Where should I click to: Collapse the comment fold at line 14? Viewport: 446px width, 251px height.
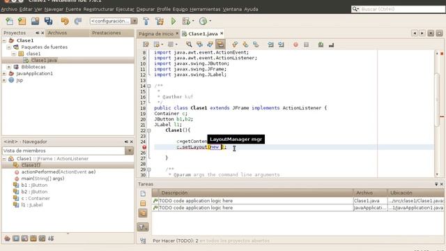pyautogui.click(x=148, y=86)
